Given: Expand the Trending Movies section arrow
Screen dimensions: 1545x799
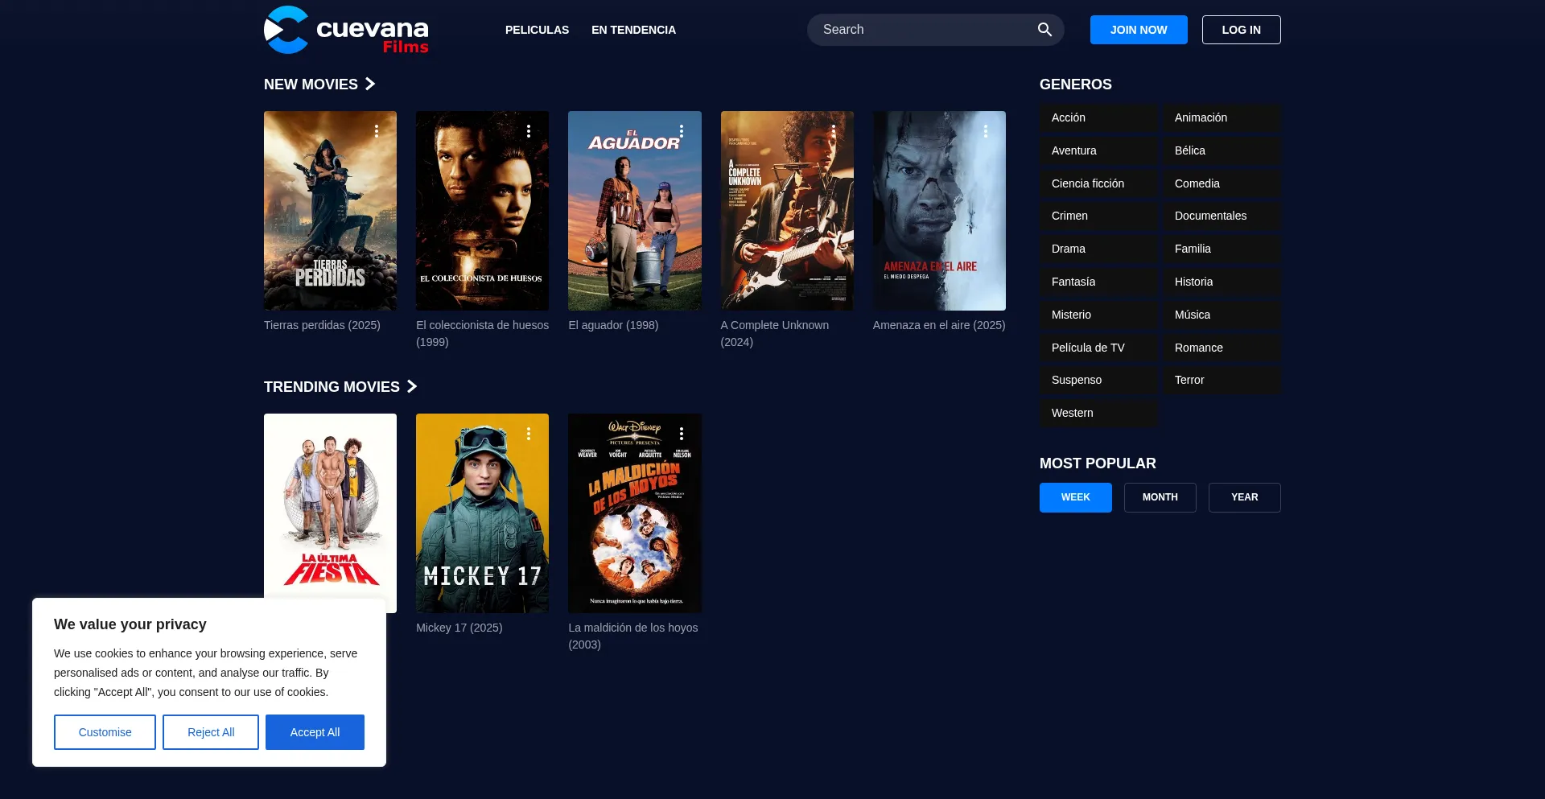Looking at the screenshot, I should click(412, 386).
